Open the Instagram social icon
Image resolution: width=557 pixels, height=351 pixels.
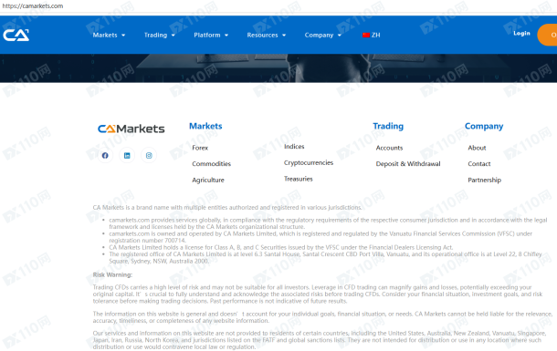[x=149, y=155]
